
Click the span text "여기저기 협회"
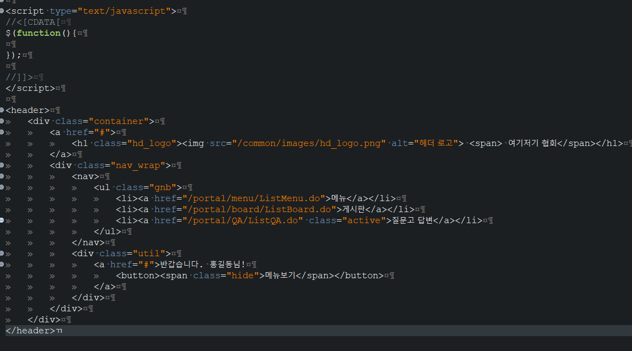(x=532, y=143)
